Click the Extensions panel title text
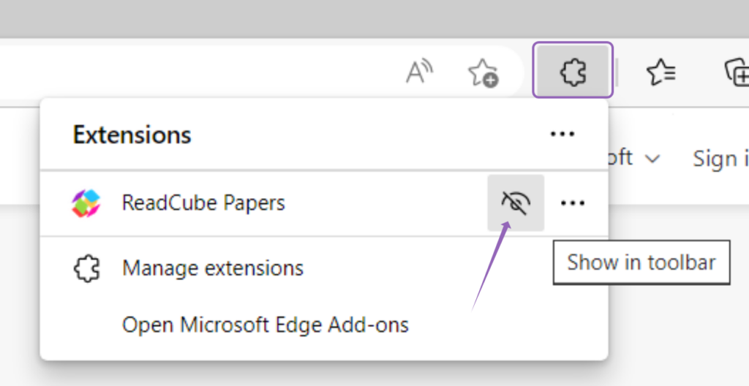Screen dimensions: 749x386 pyautogui.click(x=132, y=135)
